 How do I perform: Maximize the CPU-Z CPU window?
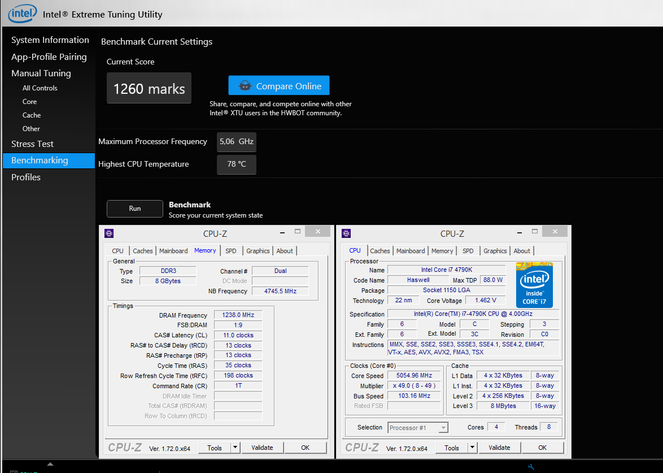pos(535,232)
